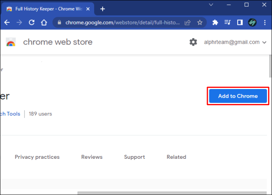The width and height of the screenshot is (272, 195).
Task: Switch to the Reviews tab
Action: 92,157
